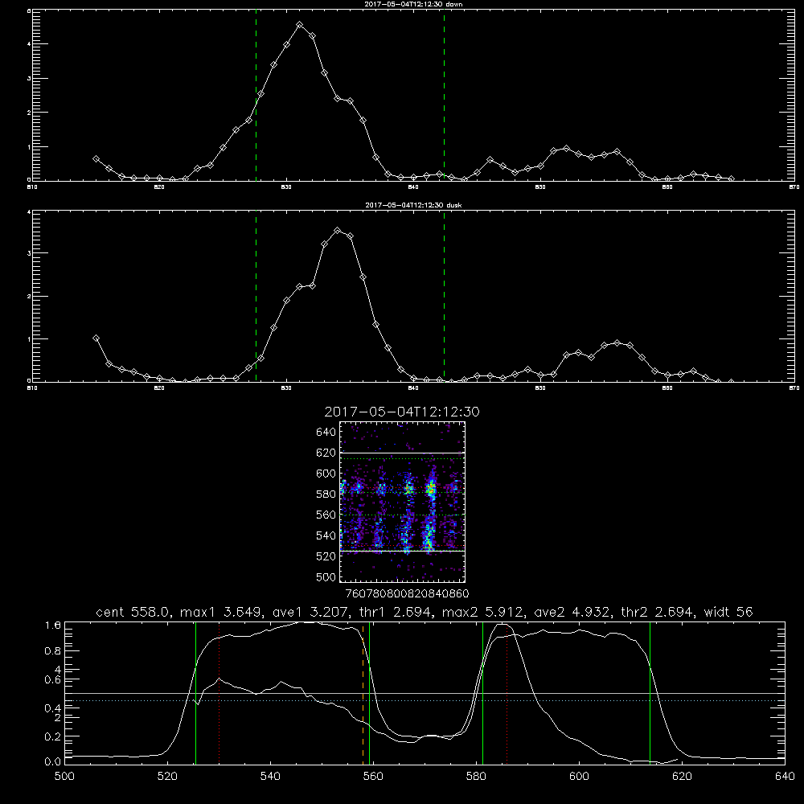The width and height of the screenshot is (804, 804).
Task: Click the '2017-05-04T12:12:30 dawn' plot title
Action: click(413, 4)
